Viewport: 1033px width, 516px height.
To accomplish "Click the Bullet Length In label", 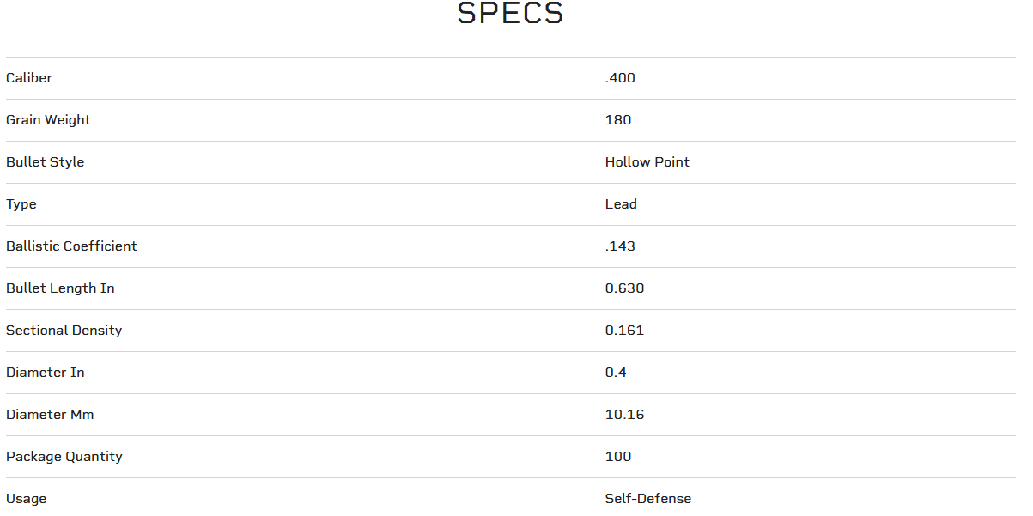I will [x=60, y=288].
